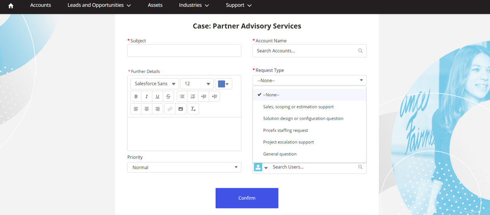Insert a numbered list
Screen dimensions: 490x215
click(x=193, y=96)
